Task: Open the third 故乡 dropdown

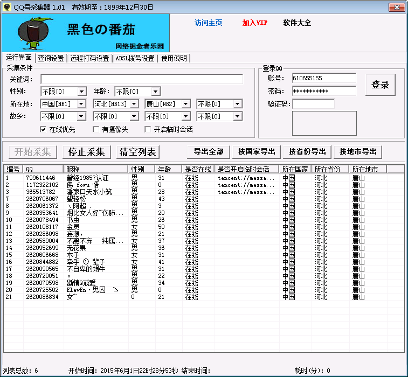Action: point(185,116)
